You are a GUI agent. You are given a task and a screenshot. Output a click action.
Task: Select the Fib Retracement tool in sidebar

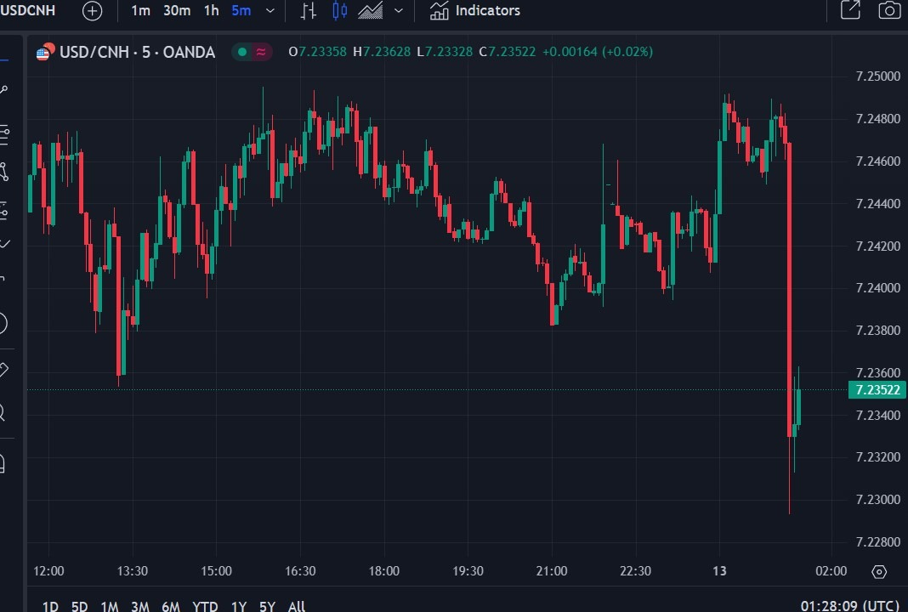(3, 135)
